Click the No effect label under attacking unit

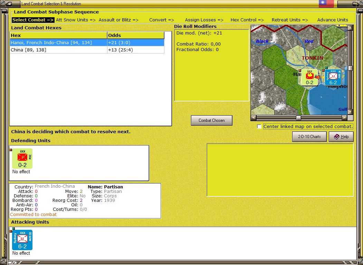(21, 253)
